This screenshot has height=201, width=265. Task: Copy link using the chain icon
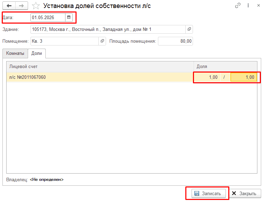[x=238, y=6]
